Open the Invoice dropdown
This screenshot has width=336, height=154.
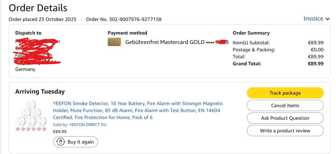(x=313, y=19)
